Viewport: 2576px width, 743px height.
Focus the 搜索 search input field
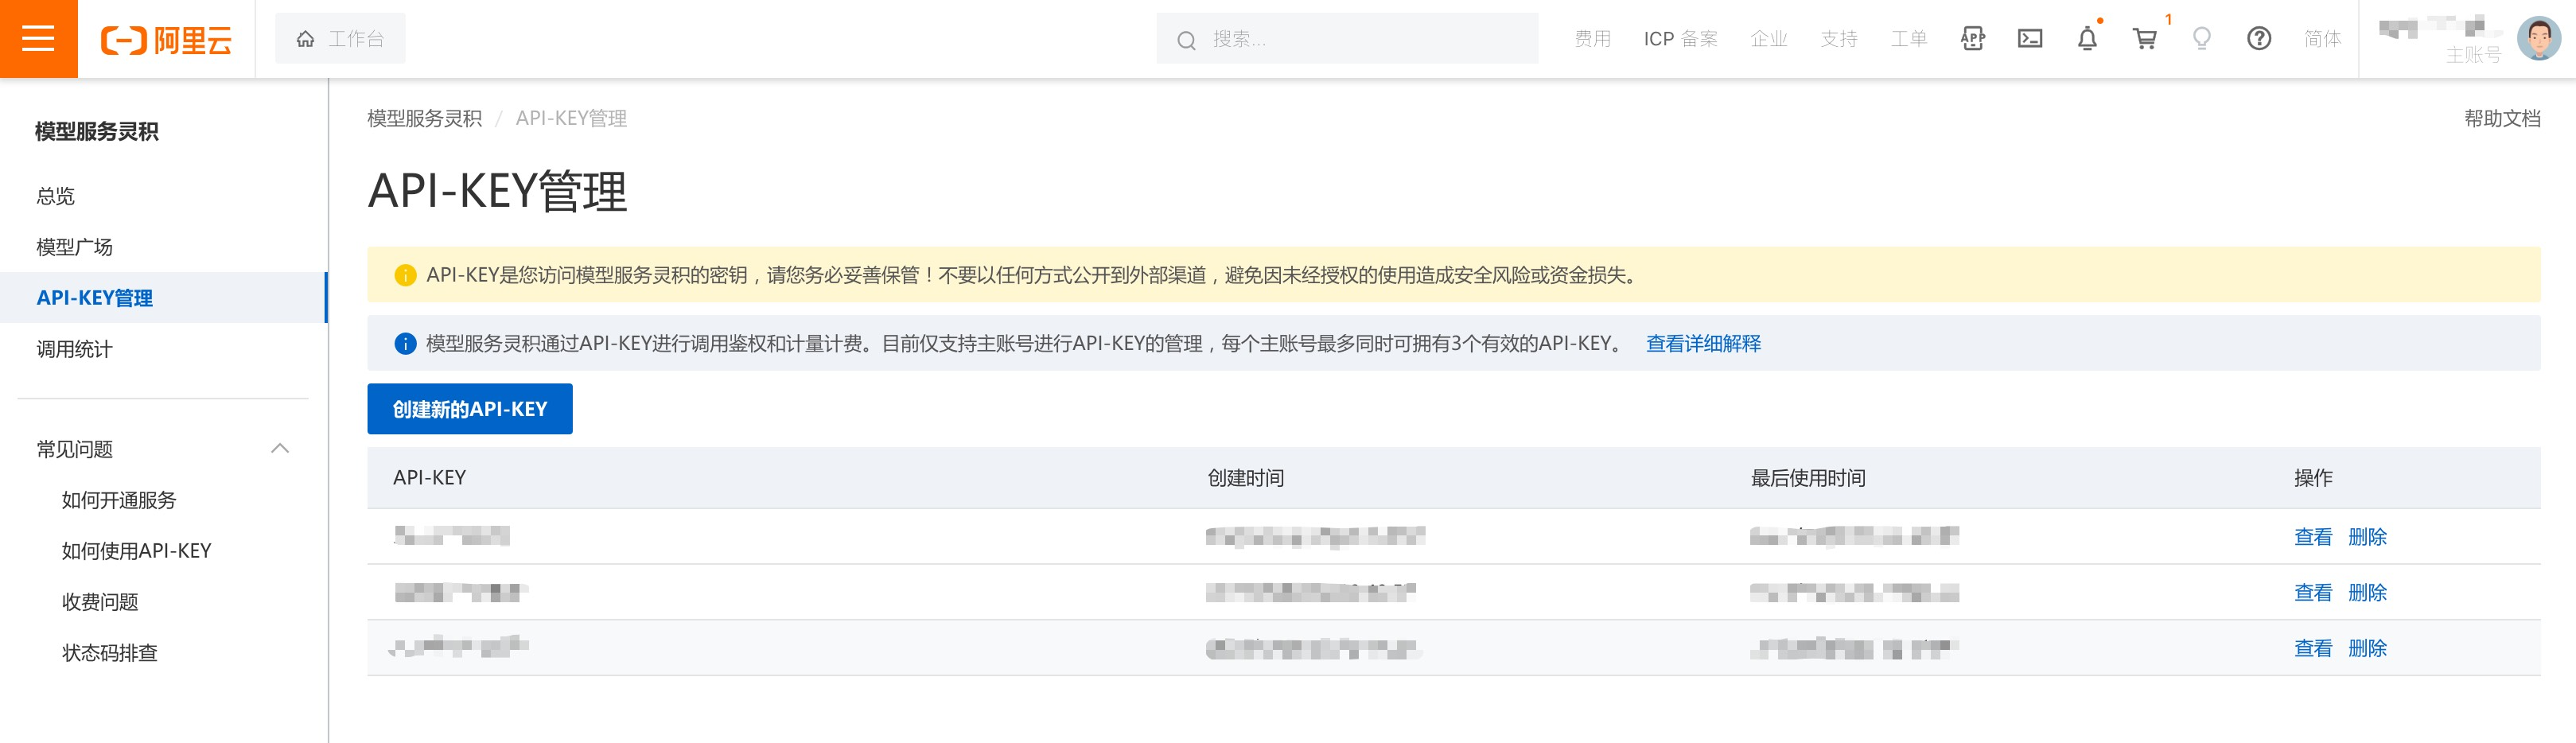[x=1347, y=39]
